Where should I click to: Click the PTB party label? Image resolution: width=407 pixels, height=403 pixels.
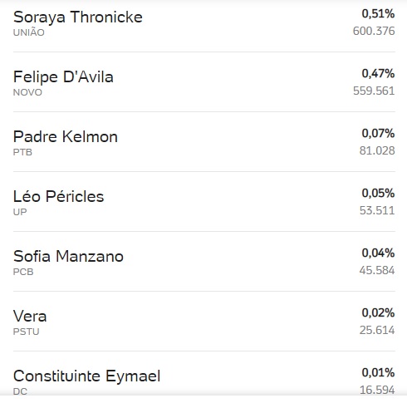click(x=22, y=152)
